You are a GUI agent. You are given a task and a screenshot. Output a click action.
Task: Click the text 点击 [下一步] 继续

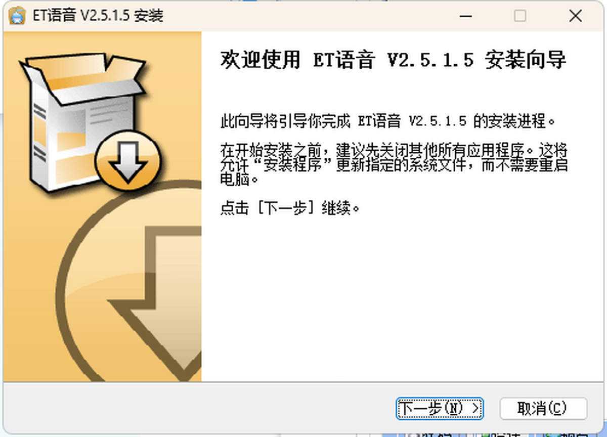(290, 208)
